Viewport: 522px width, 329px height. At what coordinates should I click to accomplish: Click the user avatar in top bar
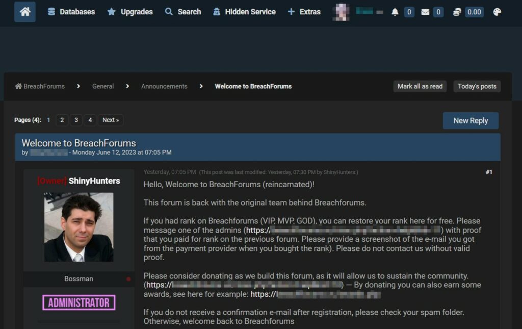[341, 12]
